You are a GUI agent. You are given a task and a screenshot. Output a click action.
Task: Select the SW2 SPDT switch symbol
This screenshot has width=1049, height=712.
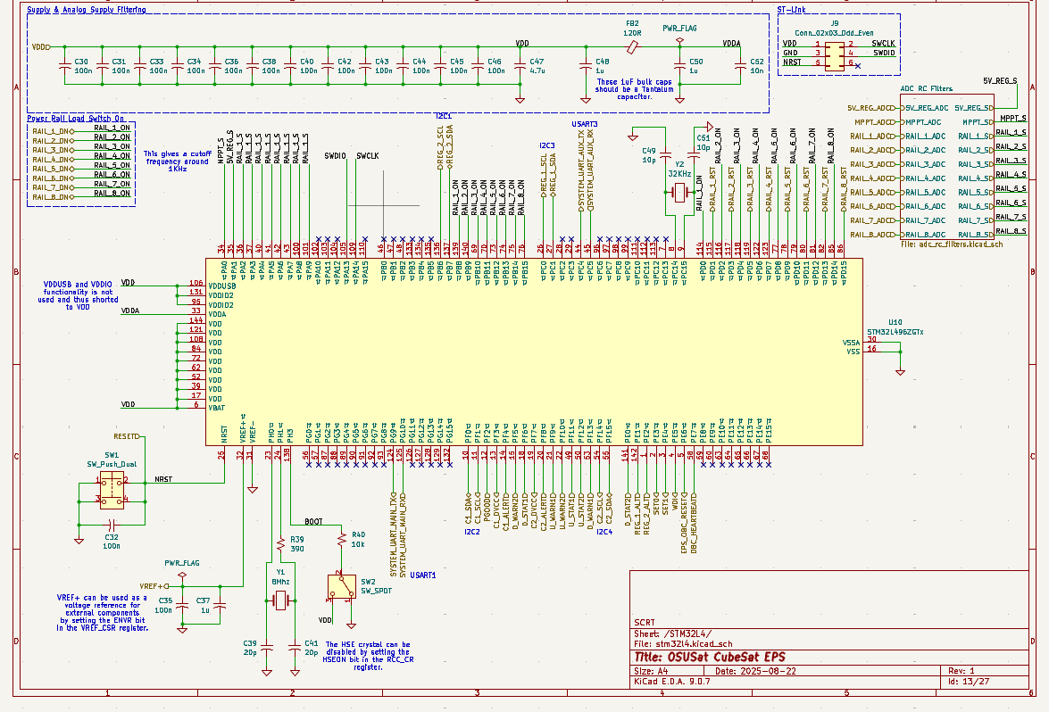[341, 585]
